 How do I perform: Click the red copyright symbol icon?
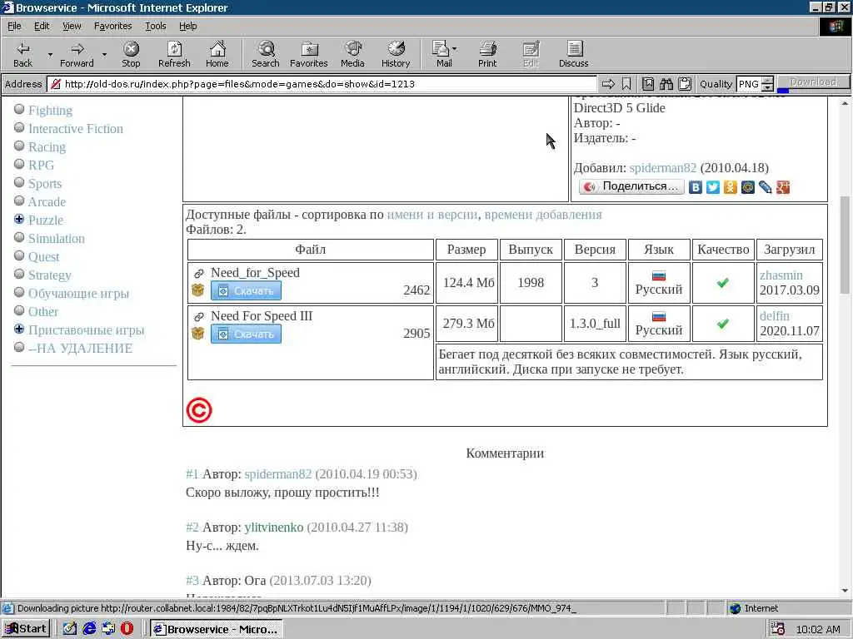[199, 410]
